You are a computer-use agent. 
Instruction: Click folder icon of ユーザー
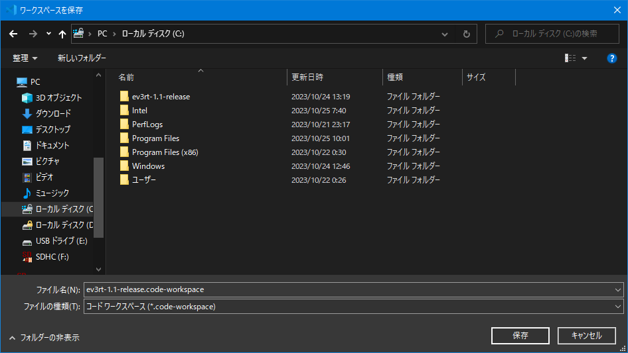click(124, 180)
